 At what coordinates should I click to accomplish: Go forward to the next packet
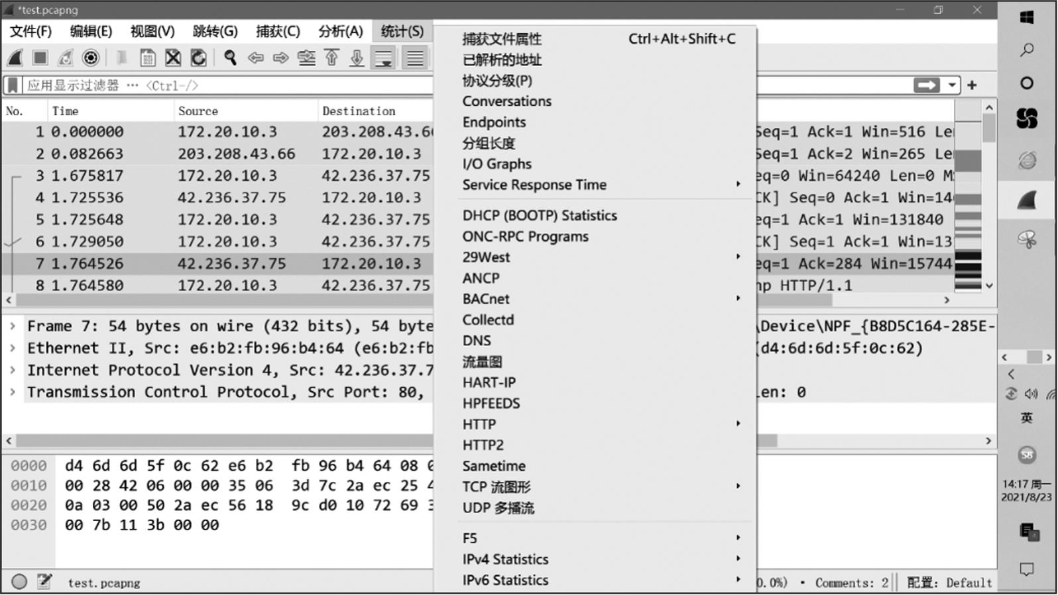(280, 58)
